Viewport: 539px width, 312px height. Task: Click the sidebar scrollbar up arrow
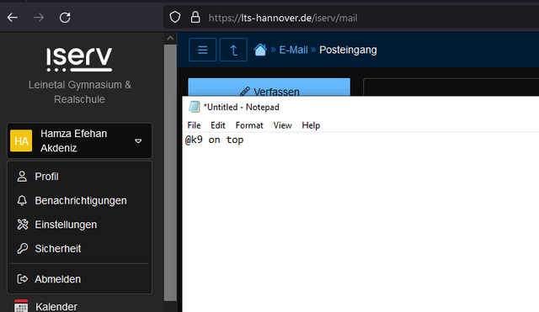click(x=170, y=39)
